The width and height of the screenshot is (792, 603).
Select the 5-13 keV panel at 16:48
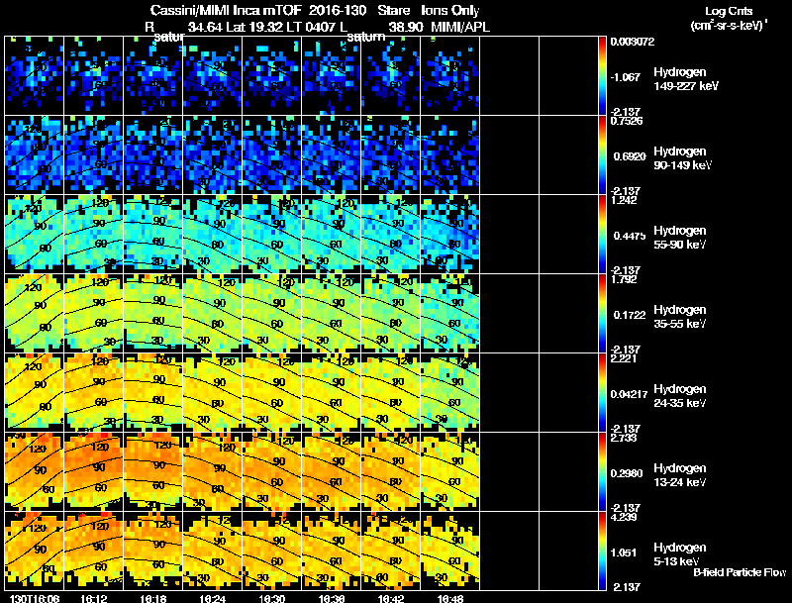tap(450, 552)
